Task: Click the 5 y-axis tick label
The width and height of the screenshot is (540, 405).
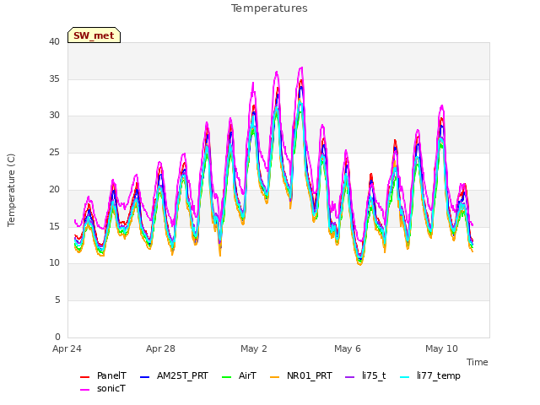Action: point(57,300)
